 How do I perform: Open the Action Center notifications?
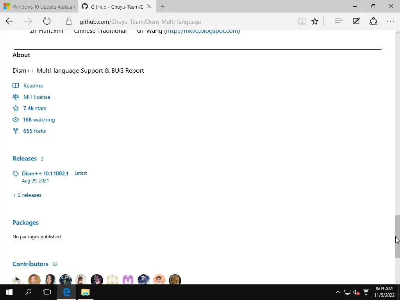(x=366, y=292)
